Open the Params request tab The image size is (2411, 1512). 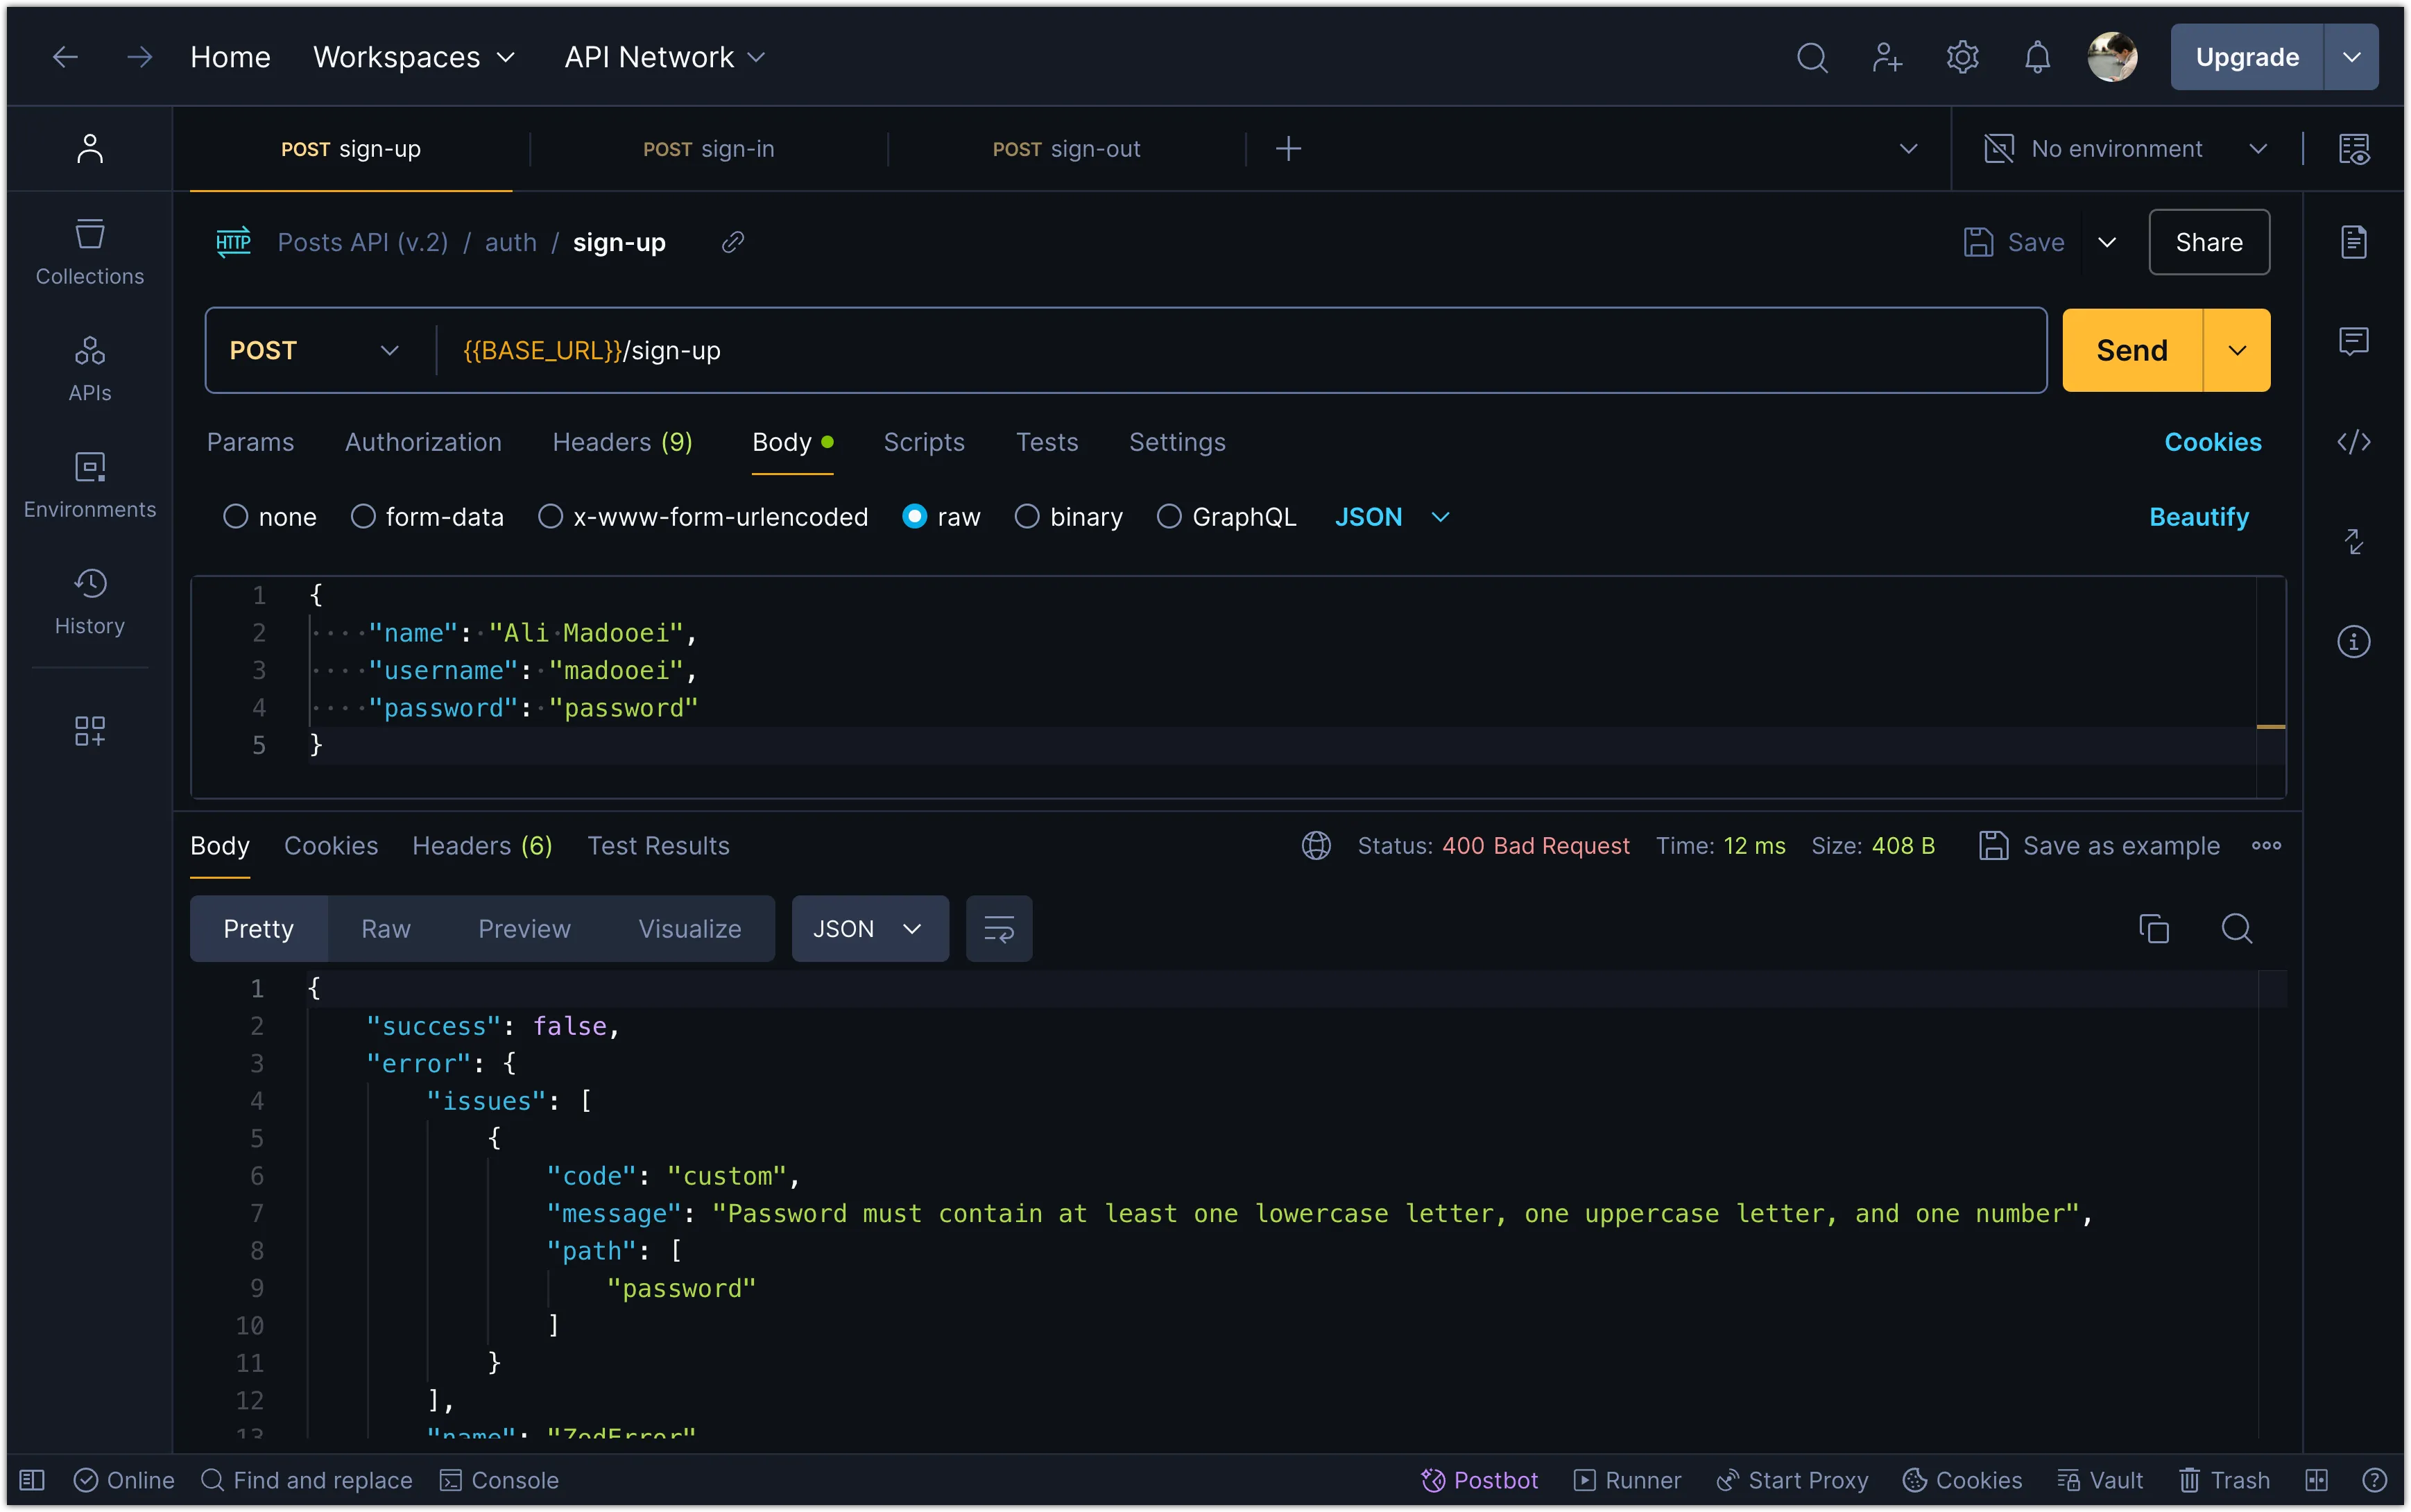[250, 441]
